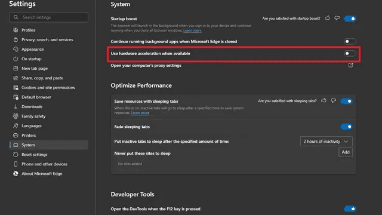Open Cookies and site permissions section
382x215 pixels.
pyautogui.click(x=49, y=88)
